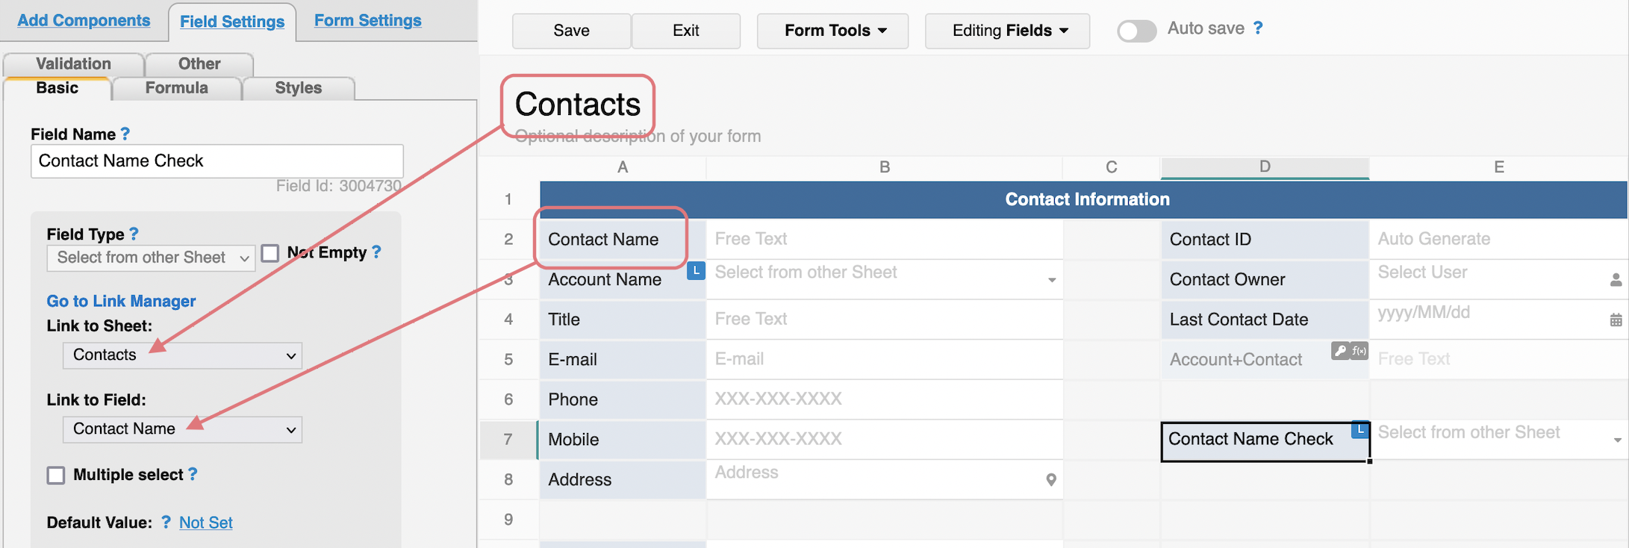Open the Link to Field dropdown
This screenshot has width=1629, height=548.
click(x=183, y=429)
